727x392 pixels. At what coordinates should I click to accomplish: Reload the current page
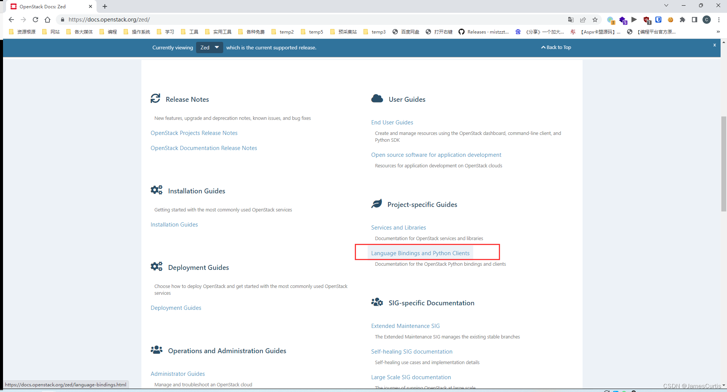(x=35, y=20)
